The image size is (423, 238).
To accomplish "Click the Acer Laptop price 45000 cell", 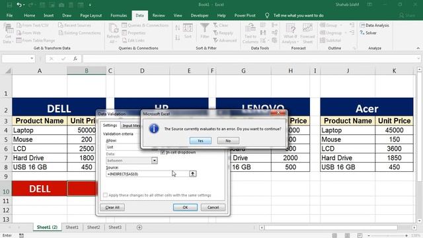I will 394,130.
